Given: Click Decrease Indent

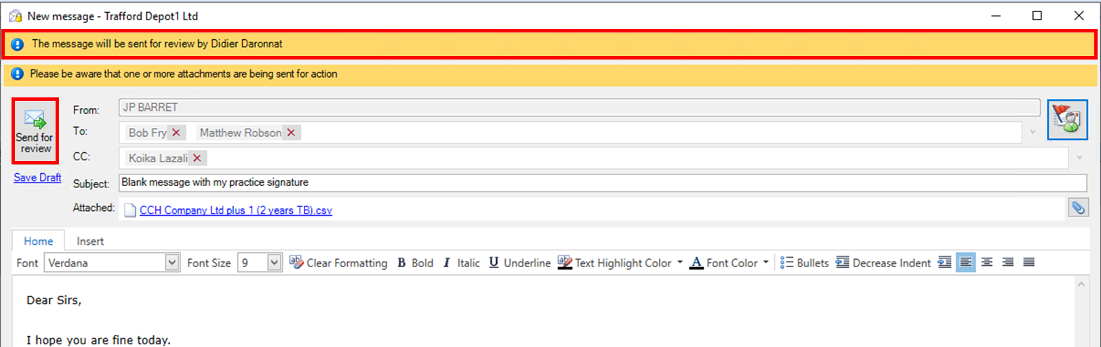Looking at the screenshot, I should pos(883,262).
